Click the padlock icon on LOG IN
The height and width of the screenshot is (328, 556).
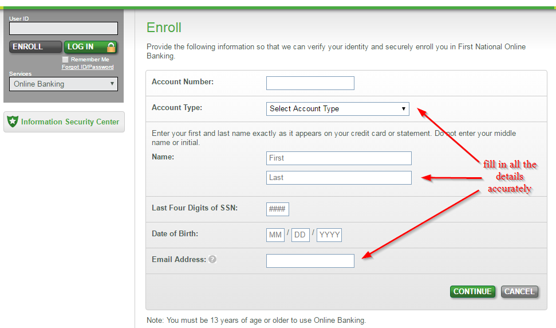[111, 47]
